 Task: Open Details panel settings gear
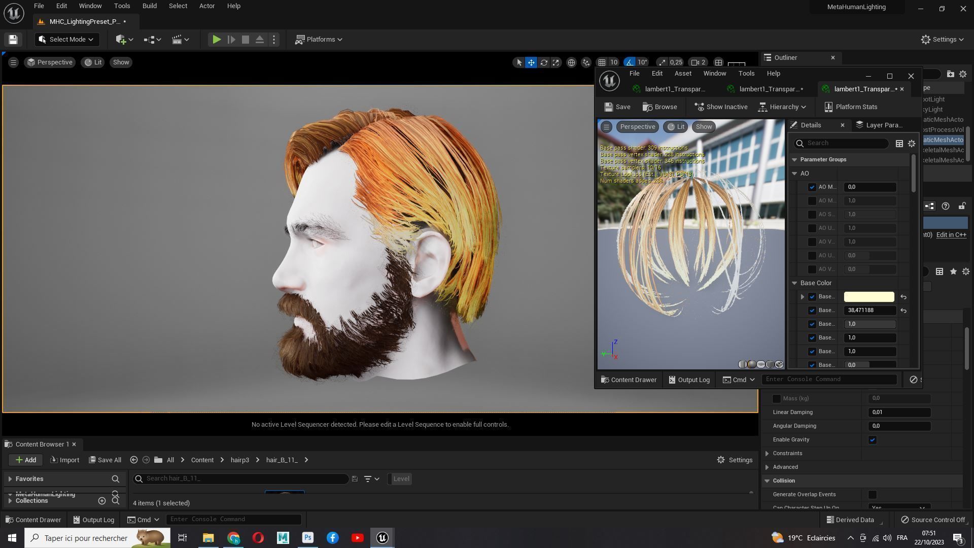[x=912, y=144]
